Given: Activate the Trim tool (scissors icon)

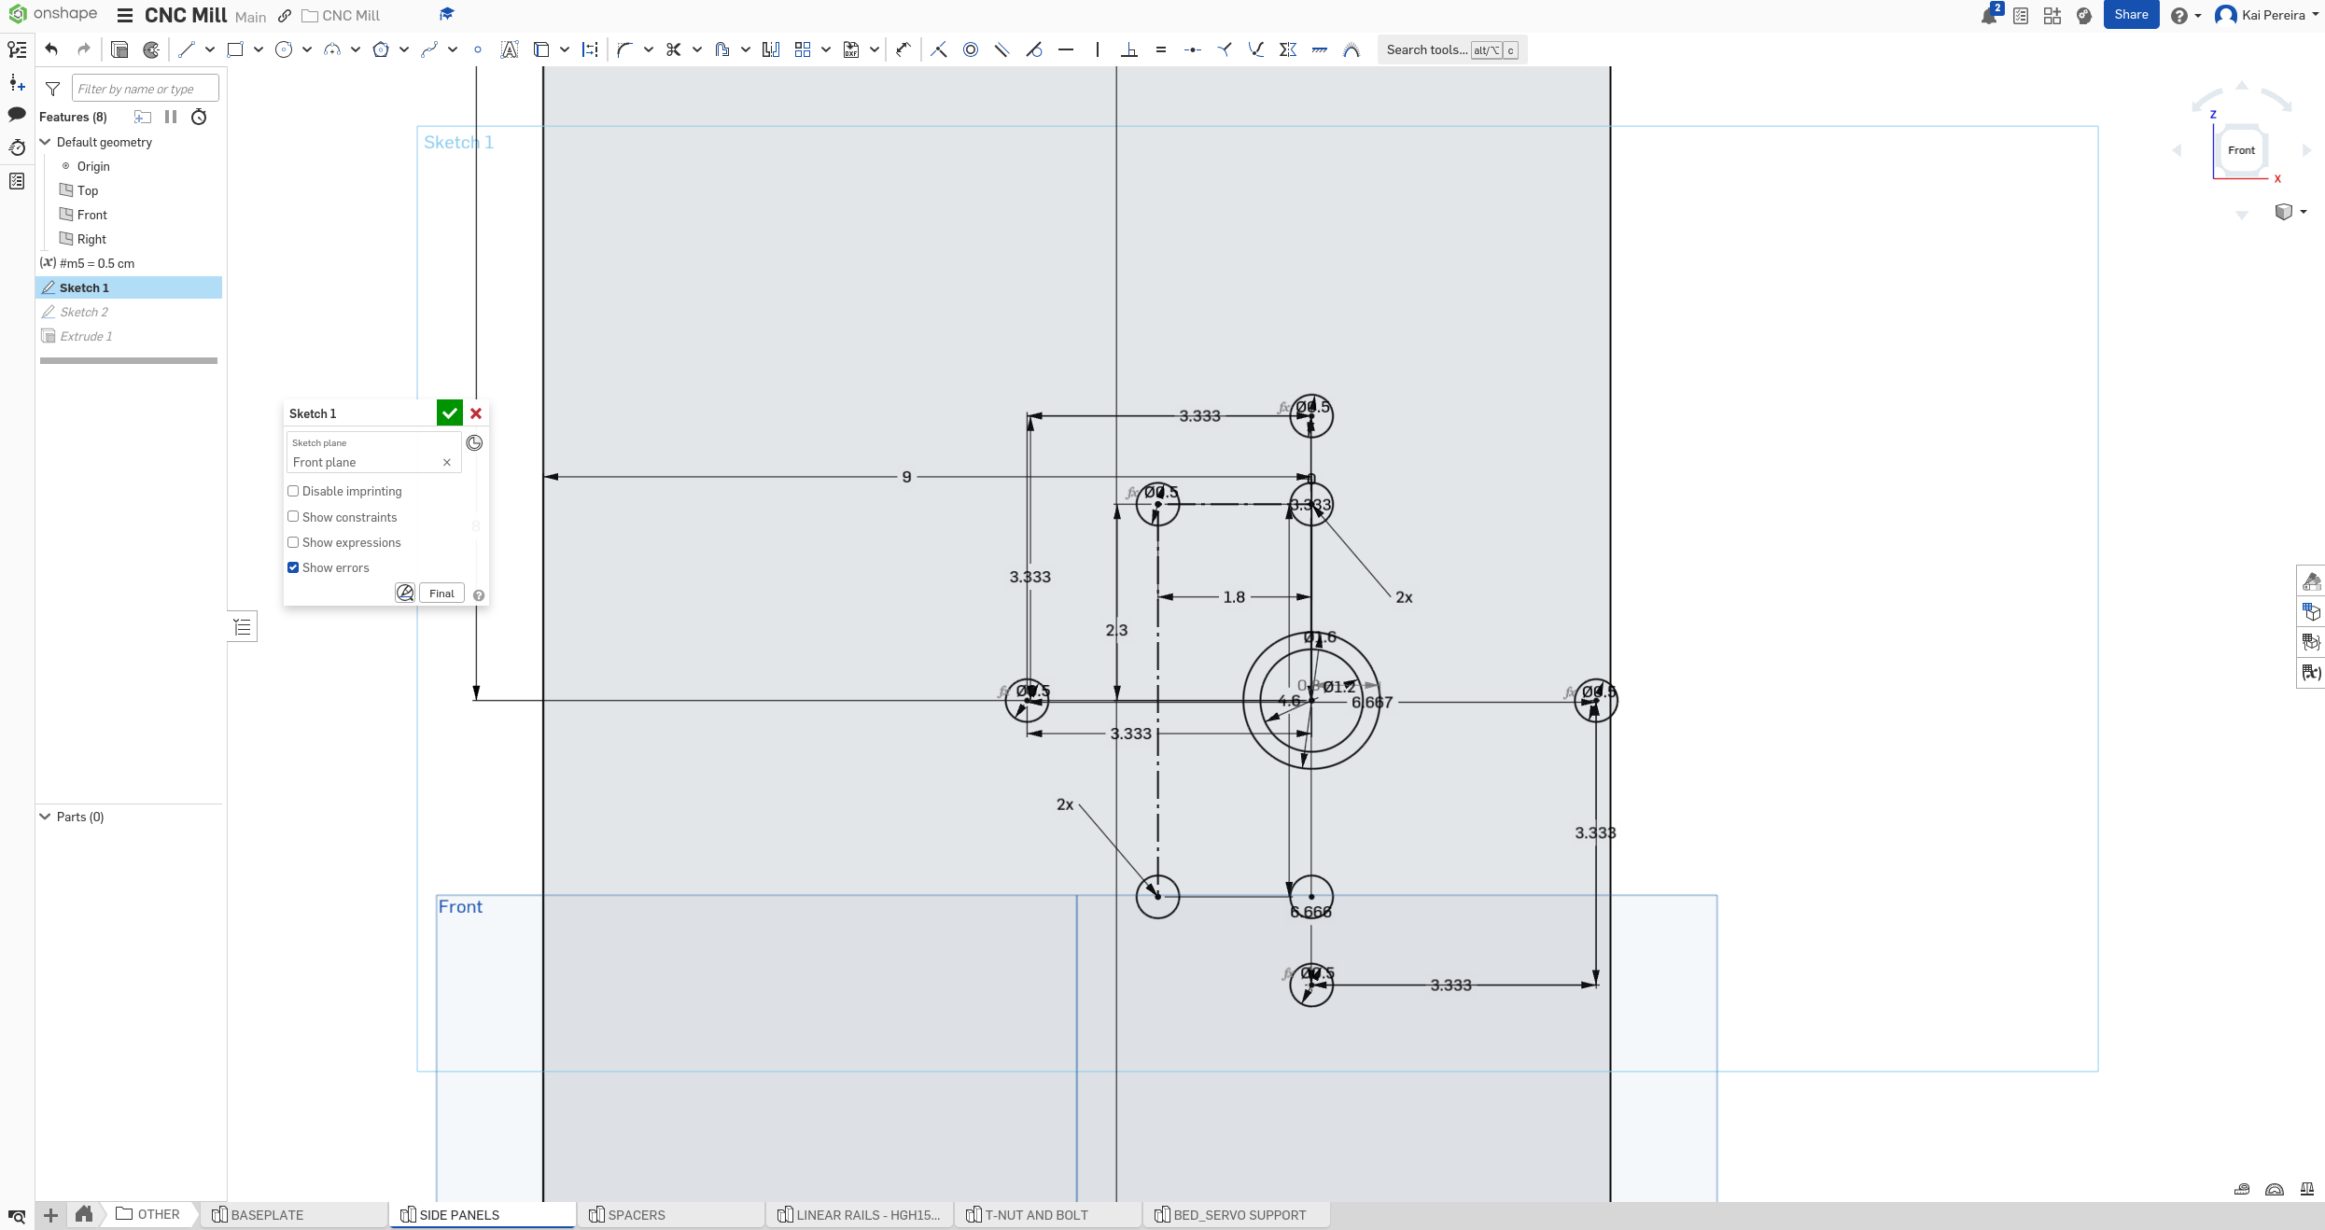Looking at the screenshot, I should pyautogui.click(x=674, y=49).
